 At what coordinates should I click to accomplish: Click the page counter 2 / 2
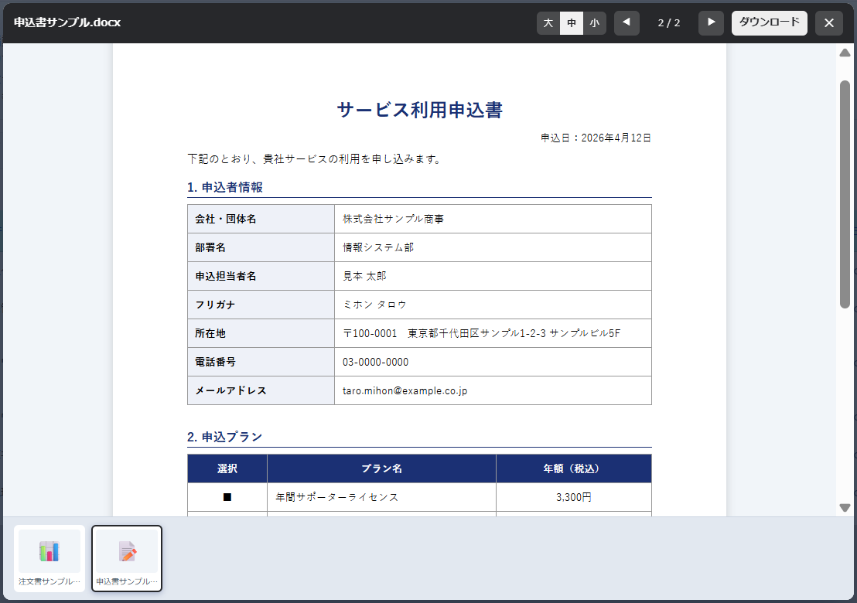[669, 23]
